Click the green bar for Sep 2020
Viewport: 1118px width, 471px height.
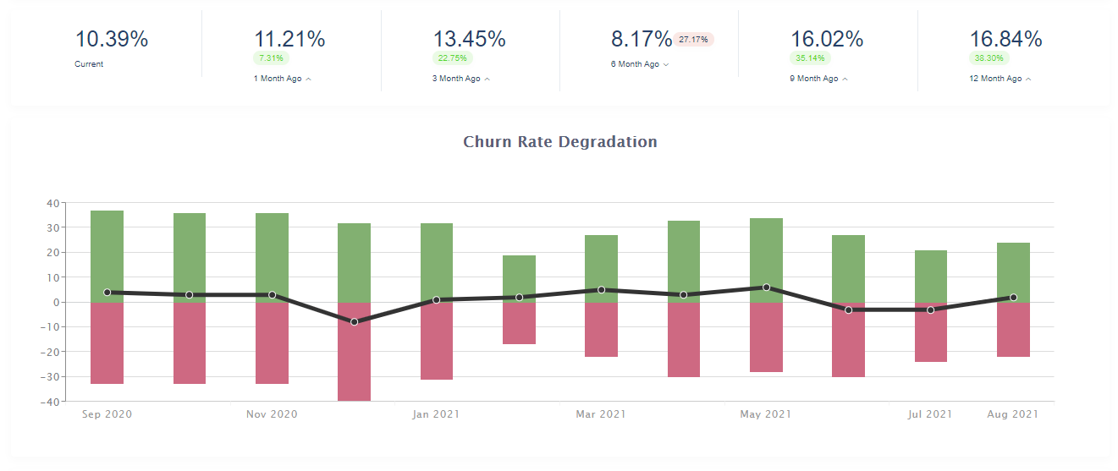(x=107, y=256)
